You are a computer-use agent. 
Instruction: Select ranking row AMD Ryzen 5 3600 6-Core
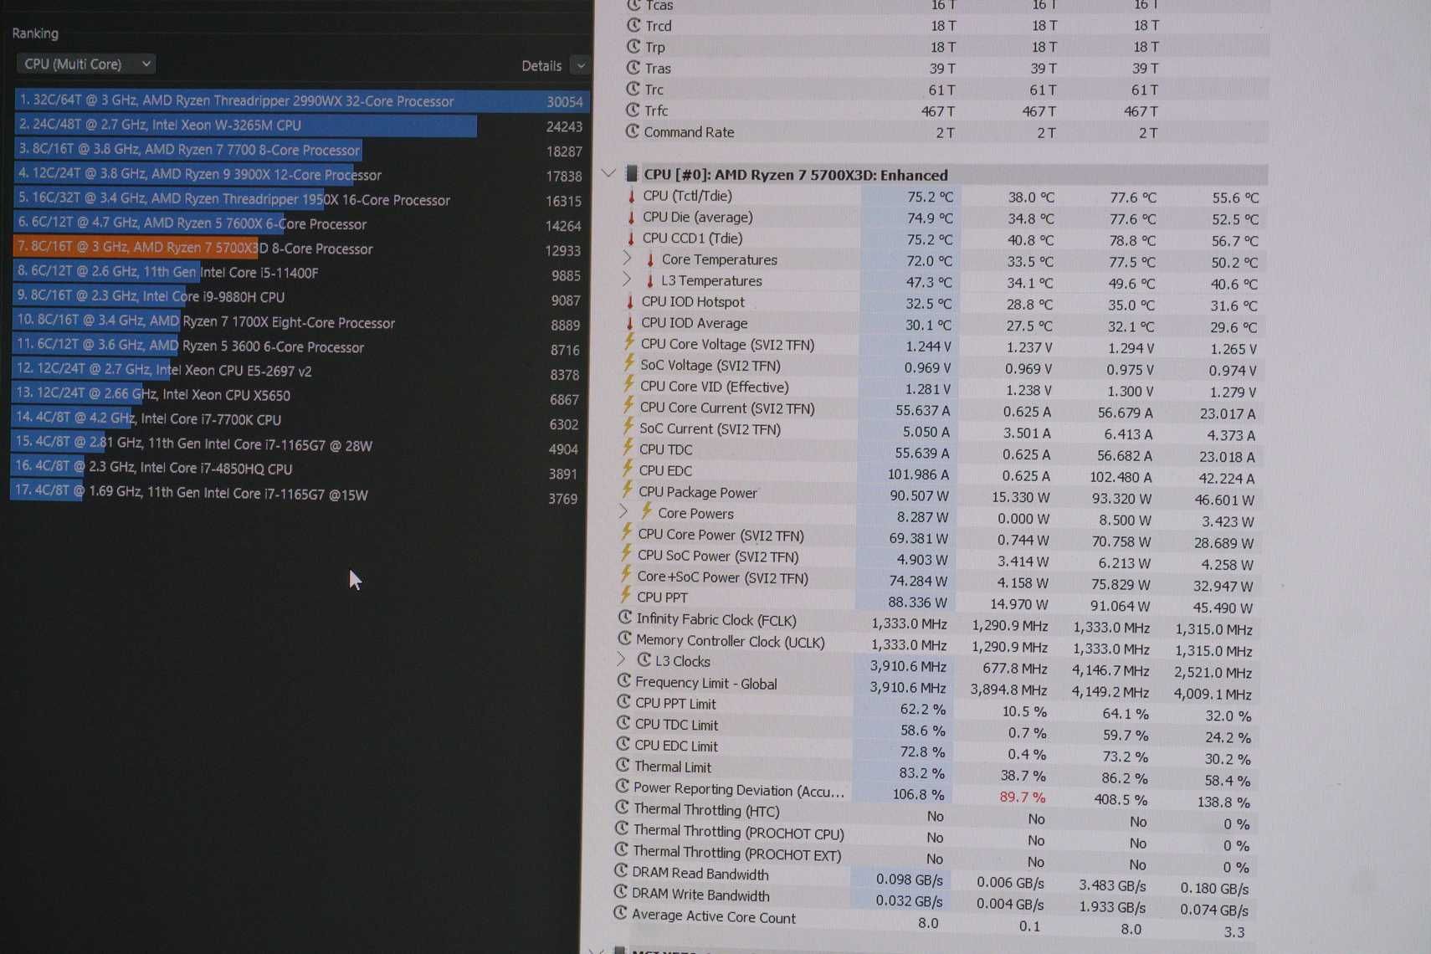point(300,346)
